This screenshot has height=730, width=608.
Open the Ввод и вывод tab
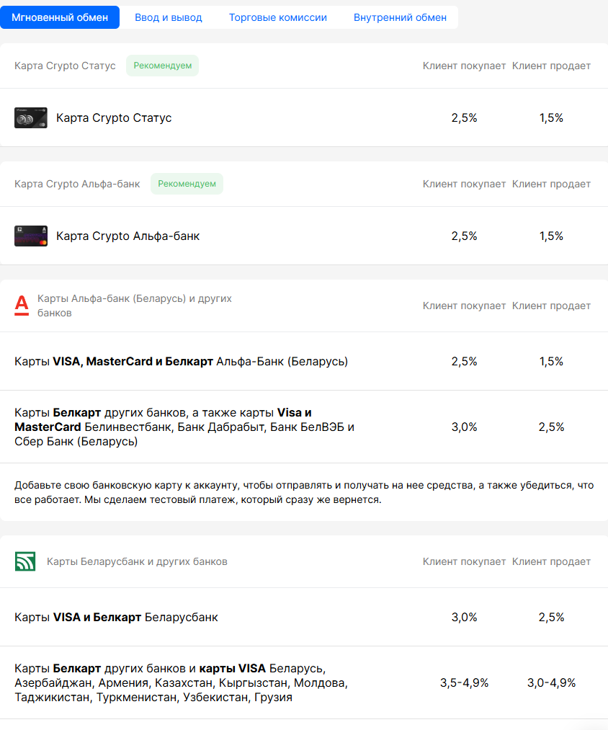tap(169, 17)
